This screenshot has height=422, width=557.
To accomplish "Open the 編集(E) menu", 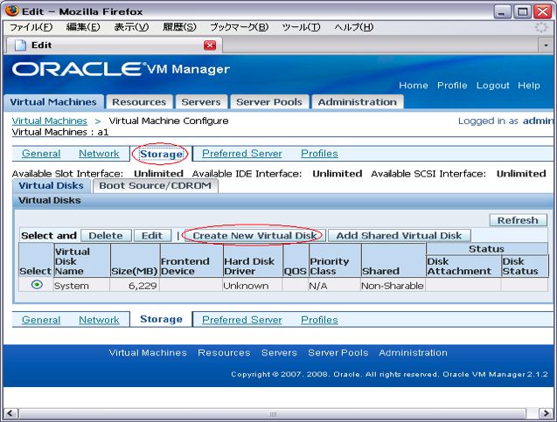I will tap(83, 27).
